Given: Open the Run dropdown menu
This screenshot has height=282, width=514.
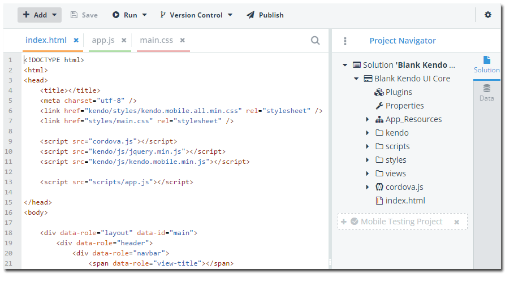Looking at the screenshot, I should pyautogui.click(x=129, y=15).
